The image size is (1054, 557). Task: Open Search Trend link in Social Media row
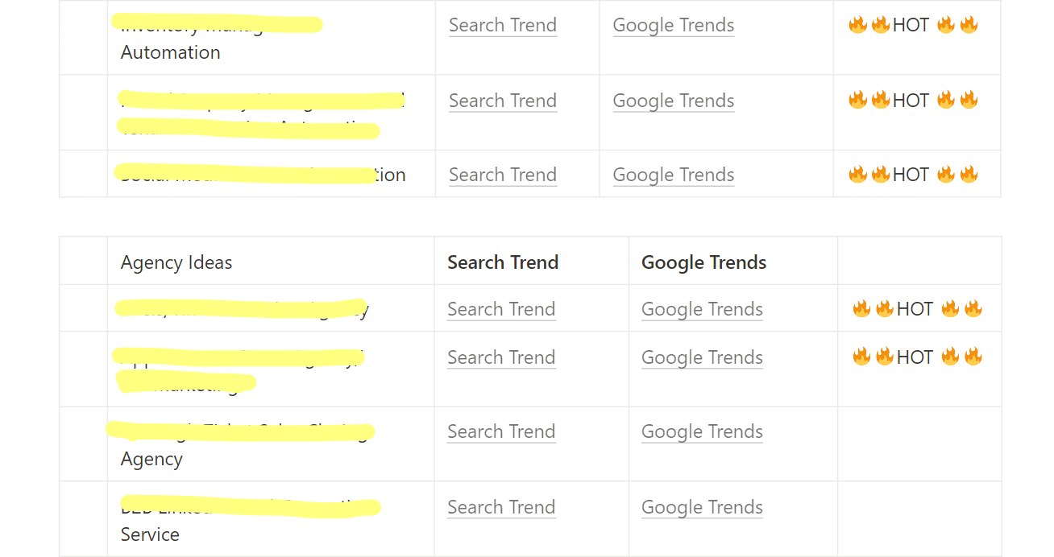click(x=503, y=175)
